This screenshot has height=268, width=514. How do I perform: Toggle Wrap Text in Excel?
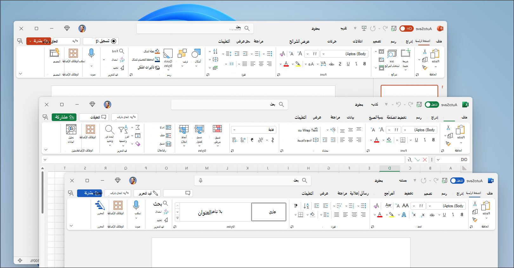(308, 130)
